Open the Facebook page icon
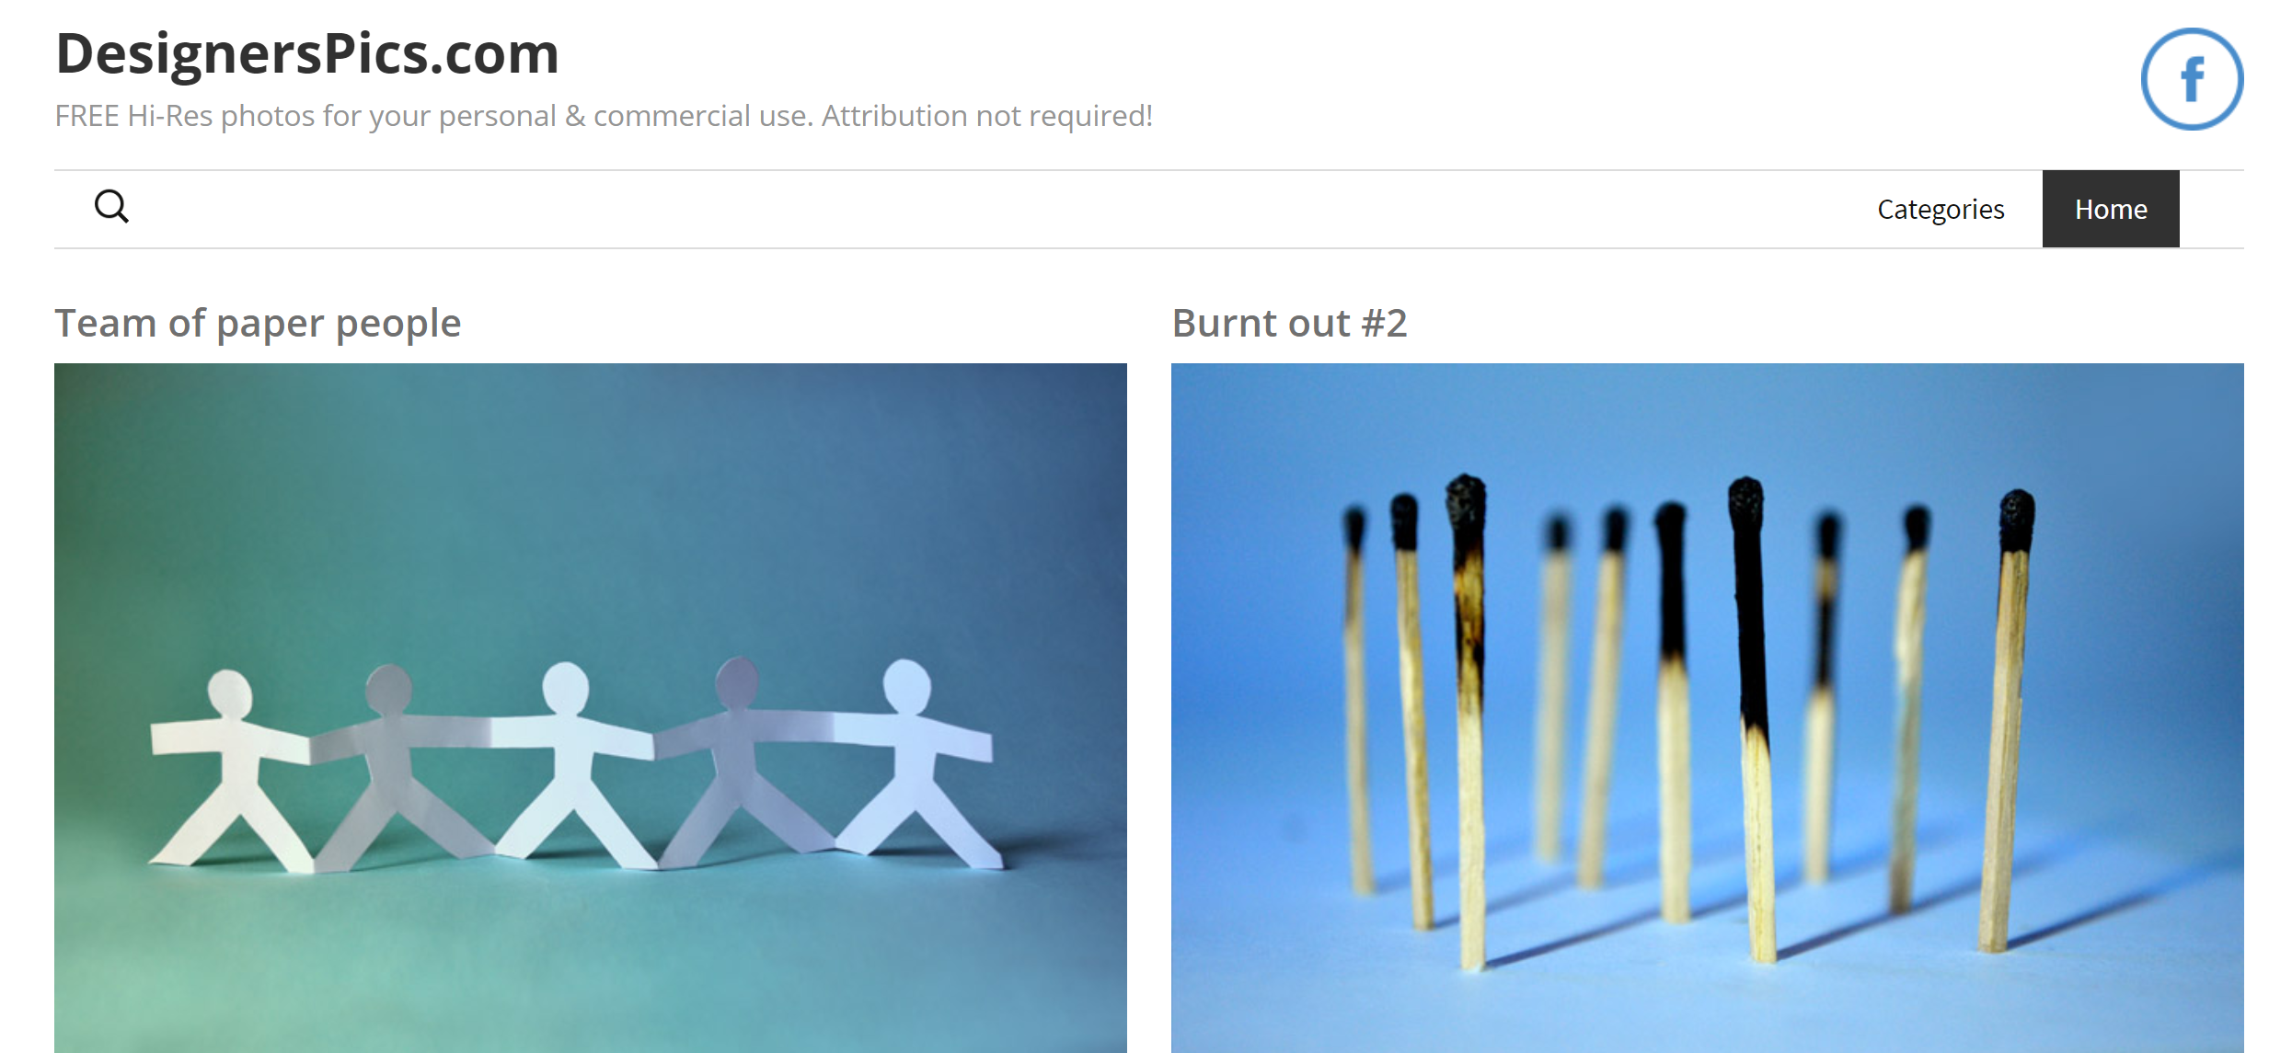2292x1053 pixels. pyautogui.click(x=2191, y=79)
